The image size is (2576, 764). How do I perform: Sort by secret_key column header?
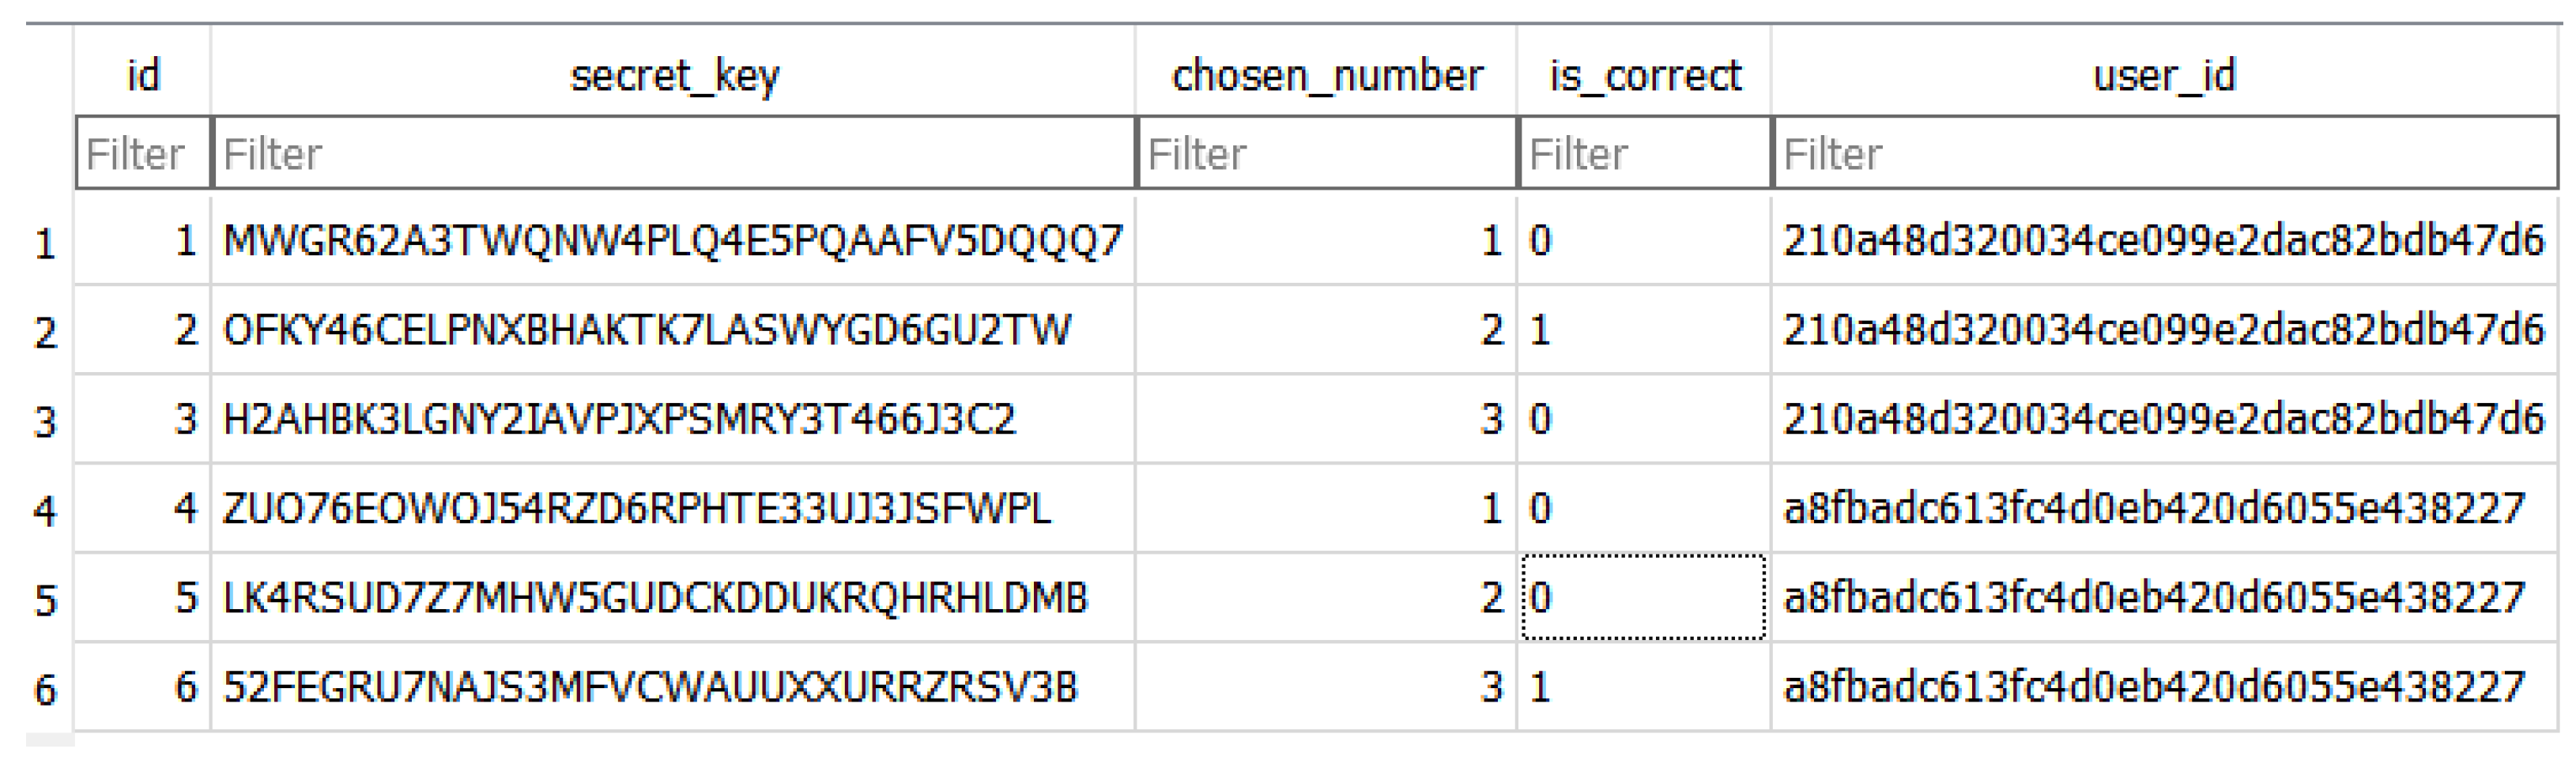pyautogui.click(x=673, y=75)
